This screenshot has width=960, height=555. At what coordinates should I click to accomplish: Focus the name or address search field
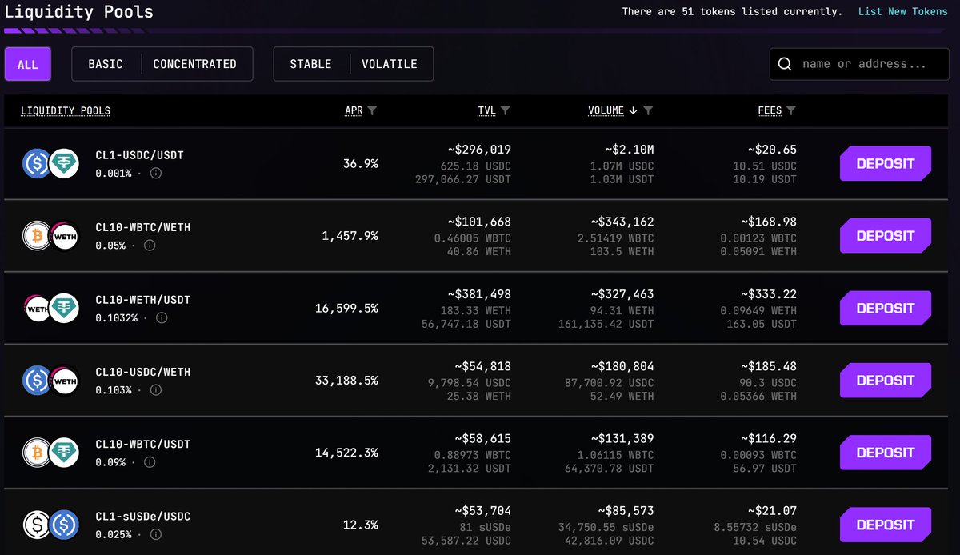coord(859,64)
